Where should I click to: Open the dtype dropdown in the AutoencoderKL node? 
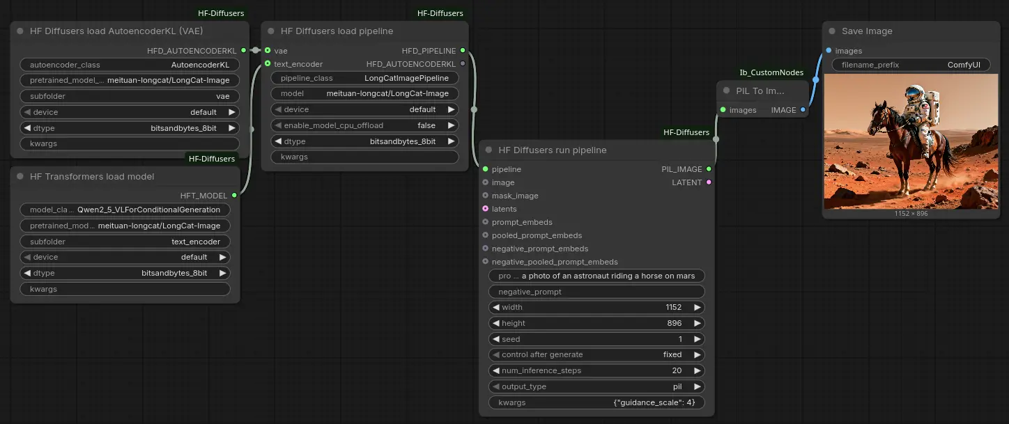point(130,128)
